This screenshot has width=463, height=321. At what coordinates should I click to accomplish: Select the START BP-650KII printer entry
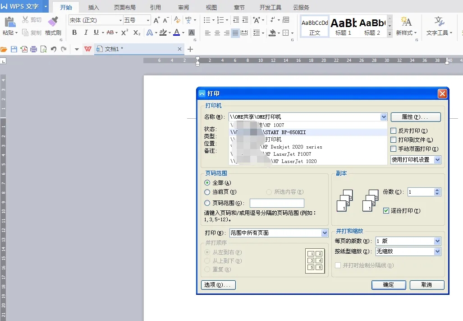308,132
